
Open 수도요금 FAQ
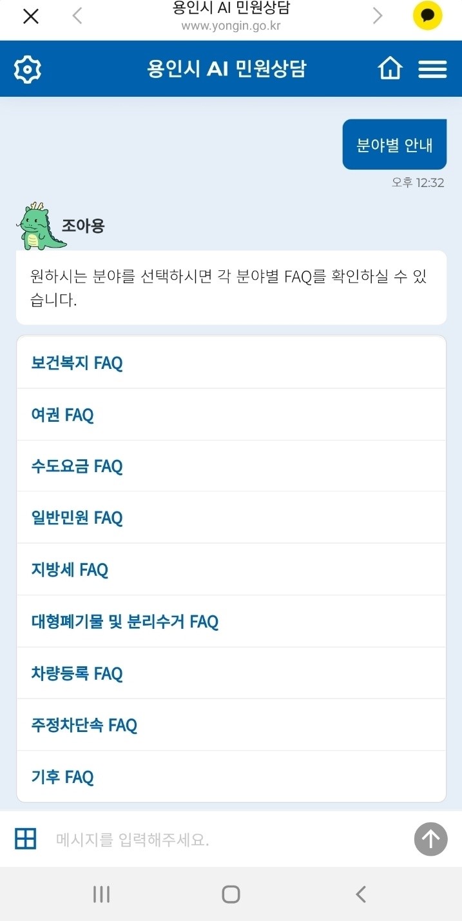point(231,466)
